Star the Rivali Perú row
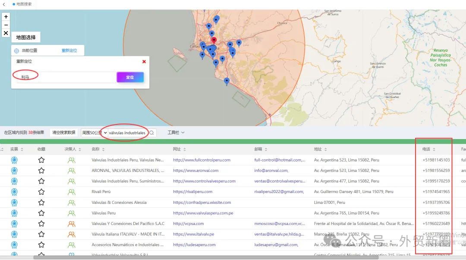466x260 pixels. (x=41, y=192)
